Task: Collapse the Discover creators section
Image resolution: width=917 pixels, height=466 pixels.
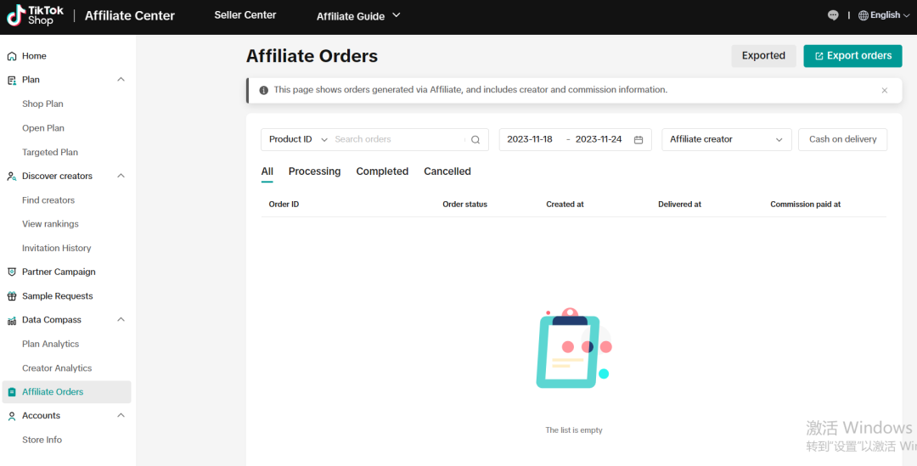Action: click(121, 177)
